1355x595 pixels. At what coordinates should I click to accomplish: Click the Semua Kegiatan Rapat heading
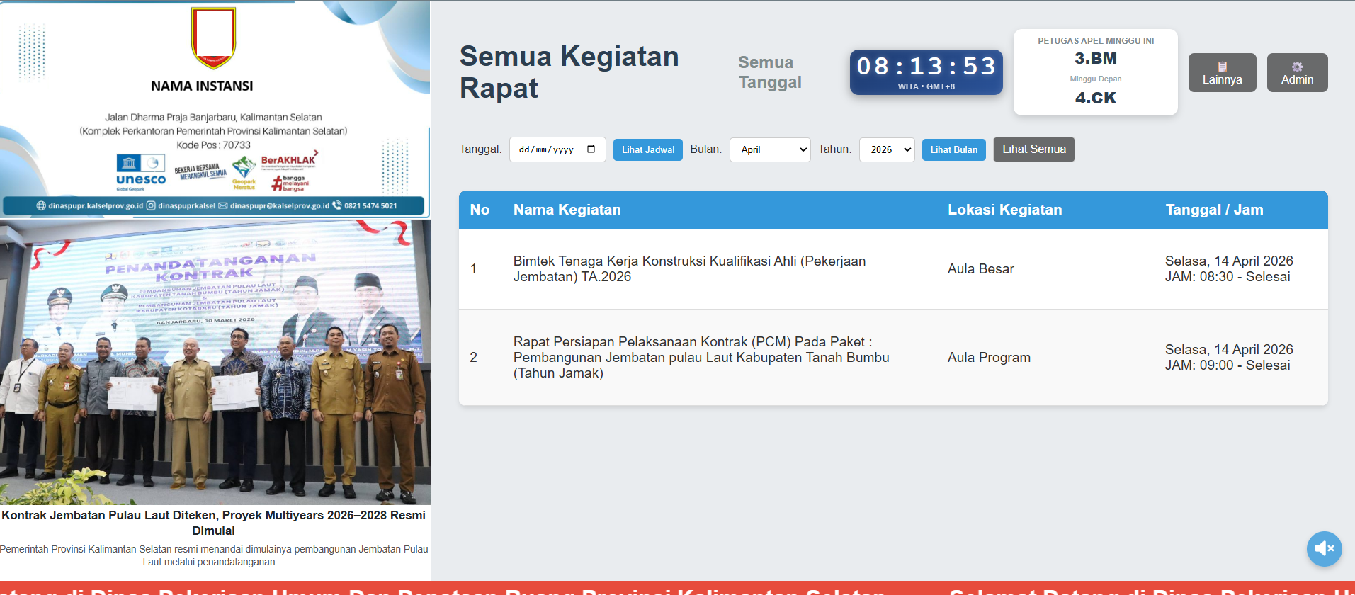coord(569,72)
